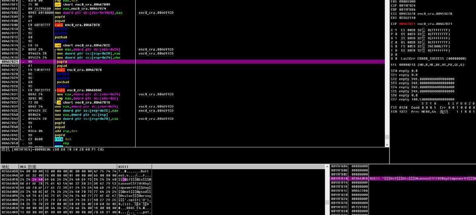This screenshot has width=476, height=215.
Task: Click the FCW 1372 control word line
Action: [432, 111]
